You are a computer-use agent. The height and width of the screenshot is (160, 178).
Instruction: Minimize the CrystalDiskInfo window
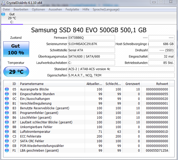click(x=154, y=2)
